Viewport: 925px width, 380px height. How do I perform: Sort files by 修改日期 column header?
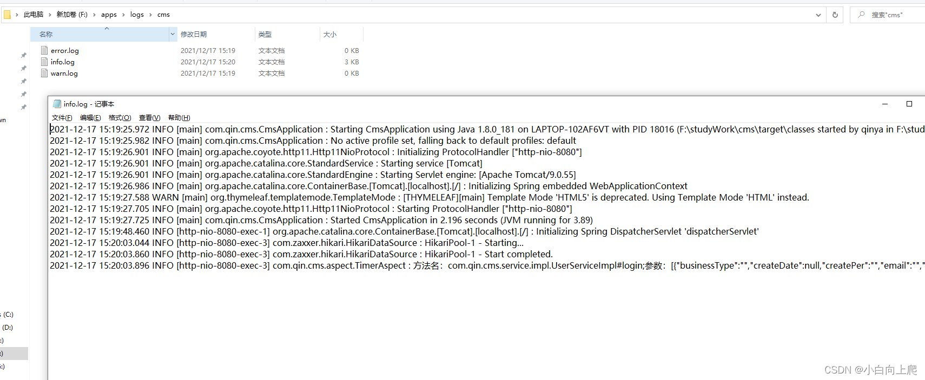(x=215, y=34)
